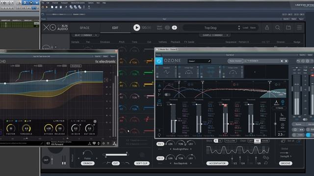The height and width of the screenshot is (176, 314).
Task: Show pattern A in sequencer
Action: [x=216, y=141]
